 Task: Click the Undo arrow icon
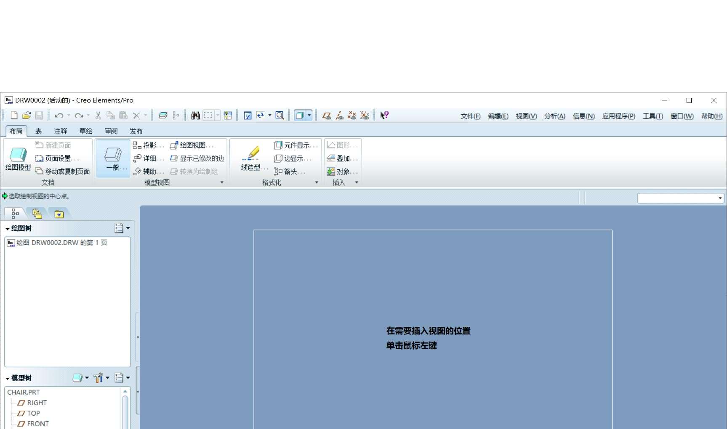59,115
